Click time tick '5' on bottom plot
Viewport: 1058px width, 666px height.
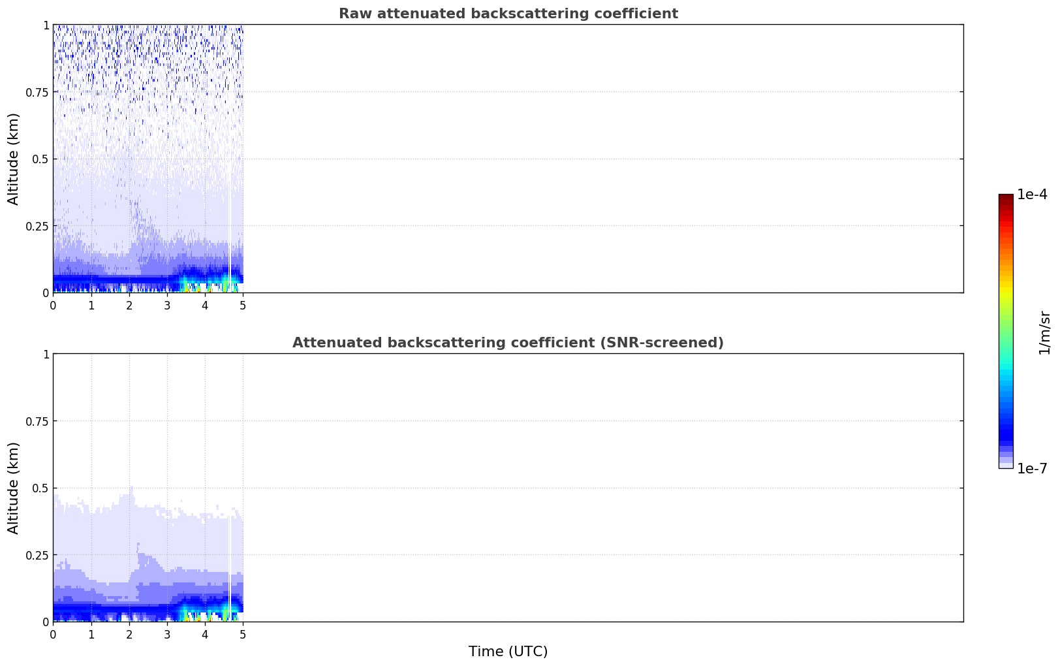coord(243,634)
